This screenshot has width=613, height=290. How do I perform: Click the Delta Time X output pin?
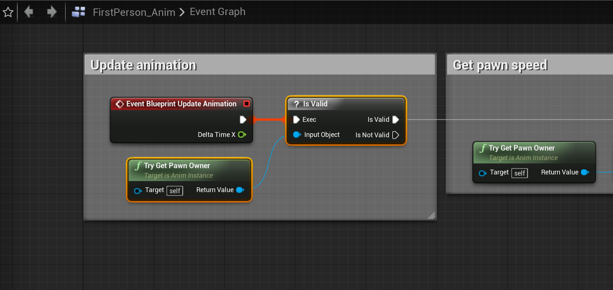(x=242, y=135)
